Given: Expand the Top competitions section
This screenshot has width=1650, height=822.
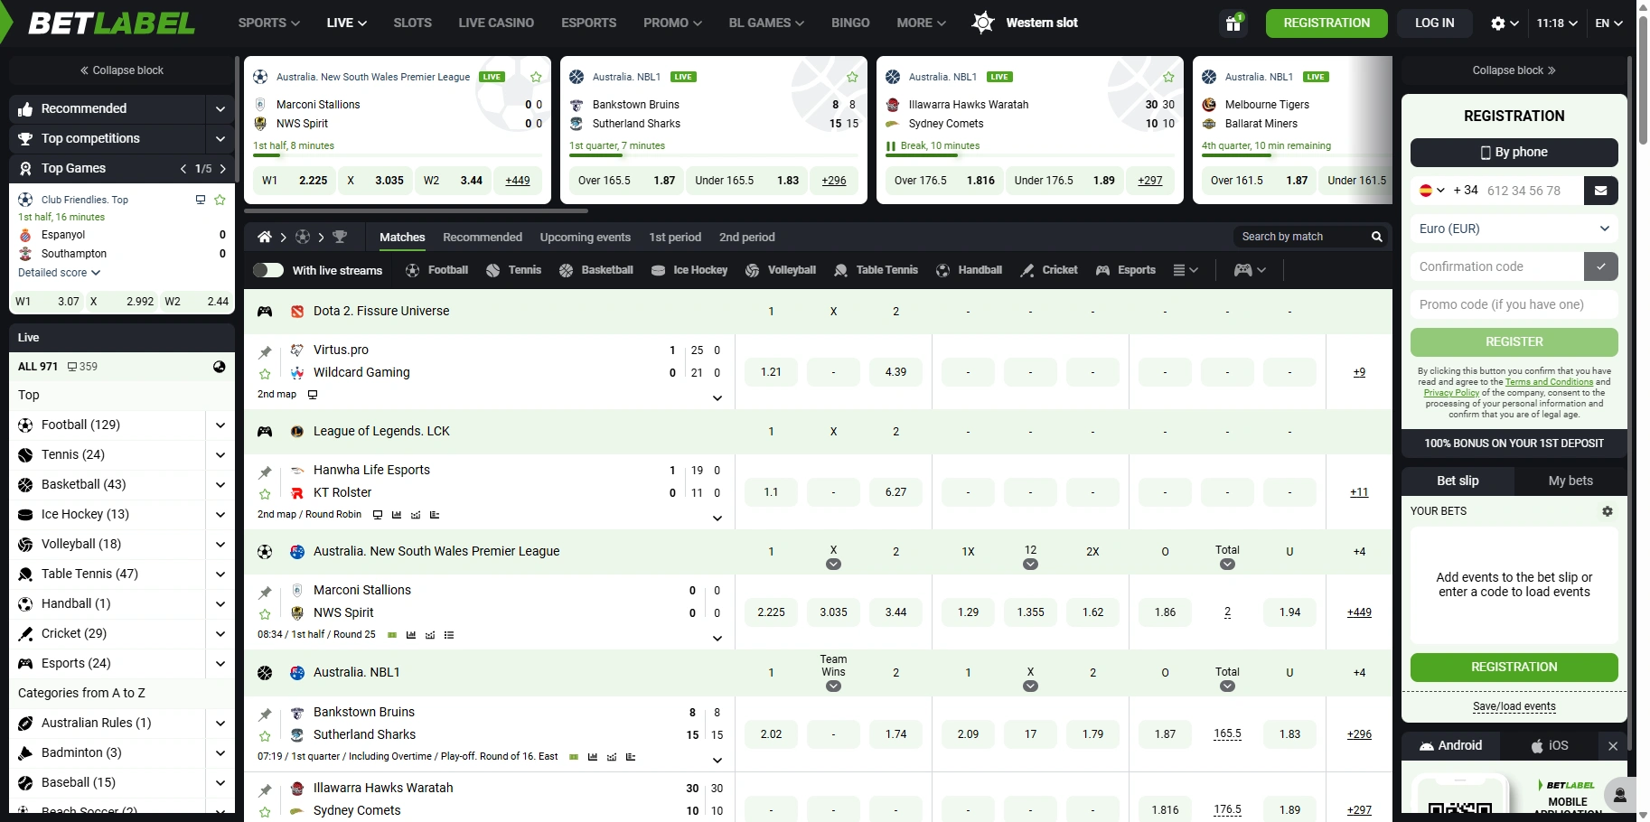Looking at the screenshot, I should pos(220,138).
